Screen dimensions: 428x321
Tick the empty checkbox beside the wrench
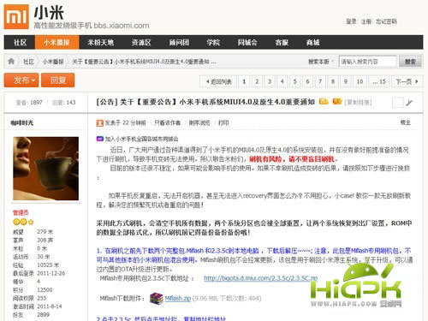(397, 102)
